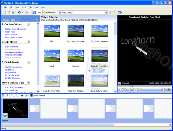Collapse the Capture Video task section

coord(28,24)
